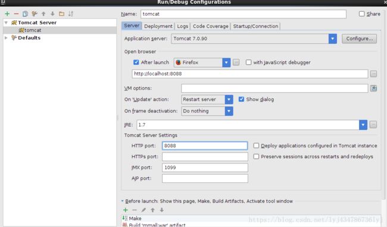Screen dimensions: 387x227
Task: Open the edit defaults wrench icon
Action: click(x=35, y=14)
